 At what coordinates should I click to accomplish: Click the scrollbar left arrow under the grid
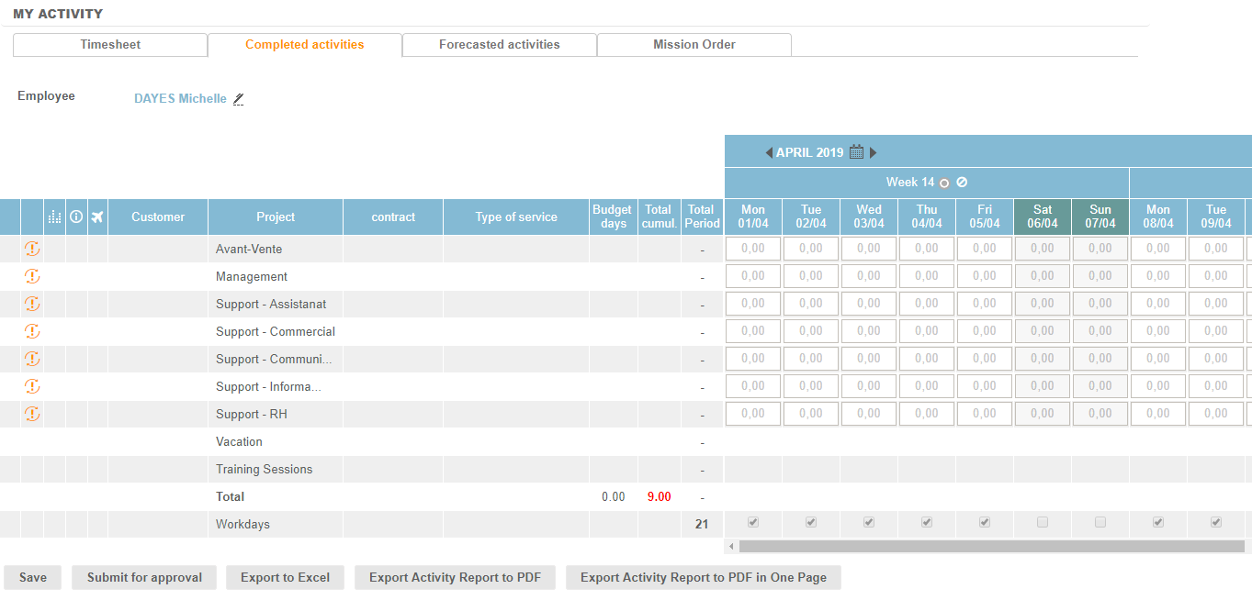coord(731,547)
